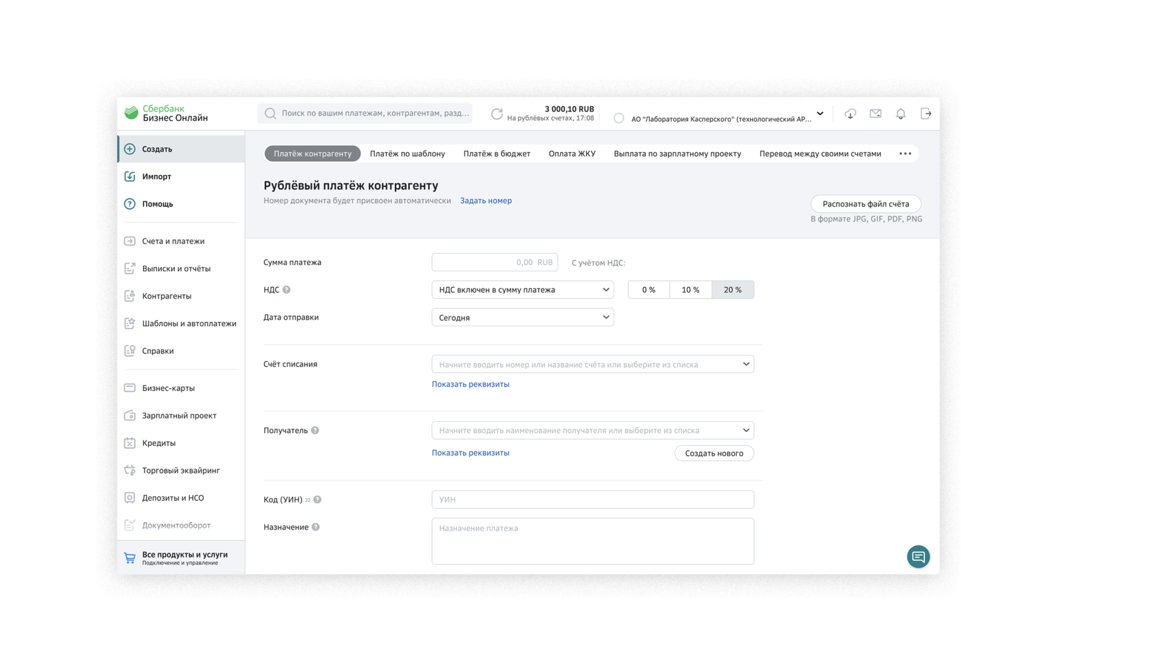Viewport: 1156px width, 671px height.
Task: Open the download icon in header
Action: (x=850, y=114)
